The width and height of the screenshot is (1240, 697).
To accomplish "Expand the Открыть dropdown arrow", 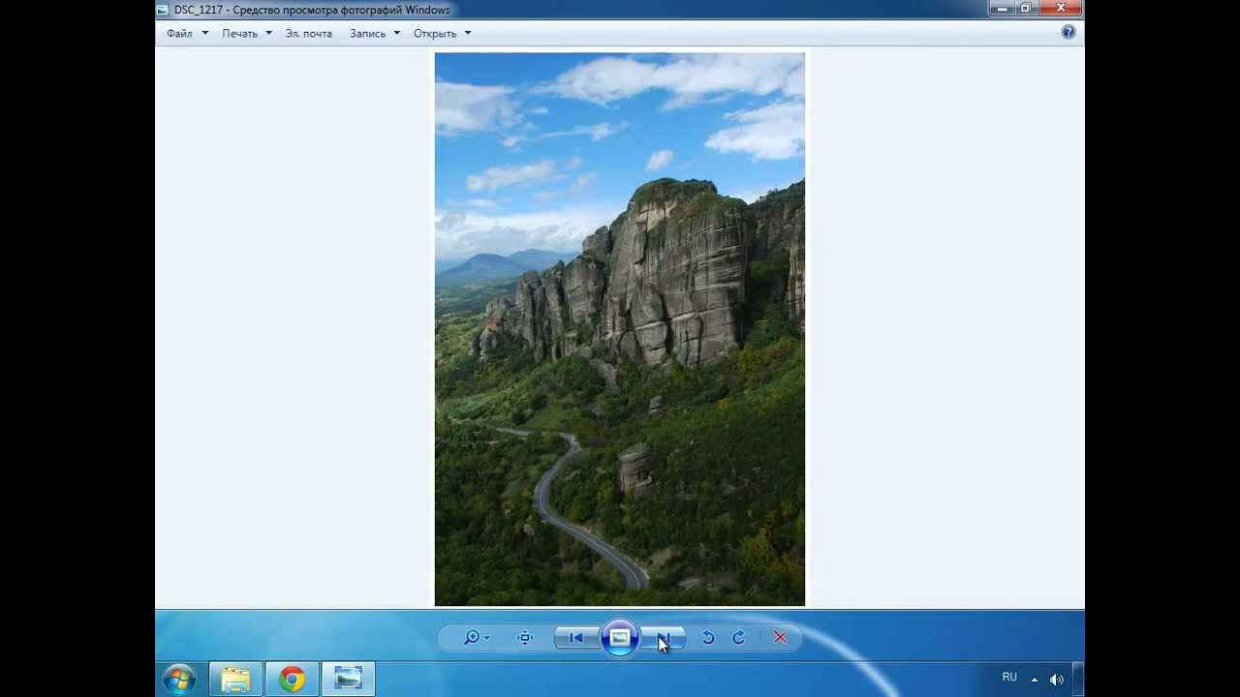I will tap(467, 33).
